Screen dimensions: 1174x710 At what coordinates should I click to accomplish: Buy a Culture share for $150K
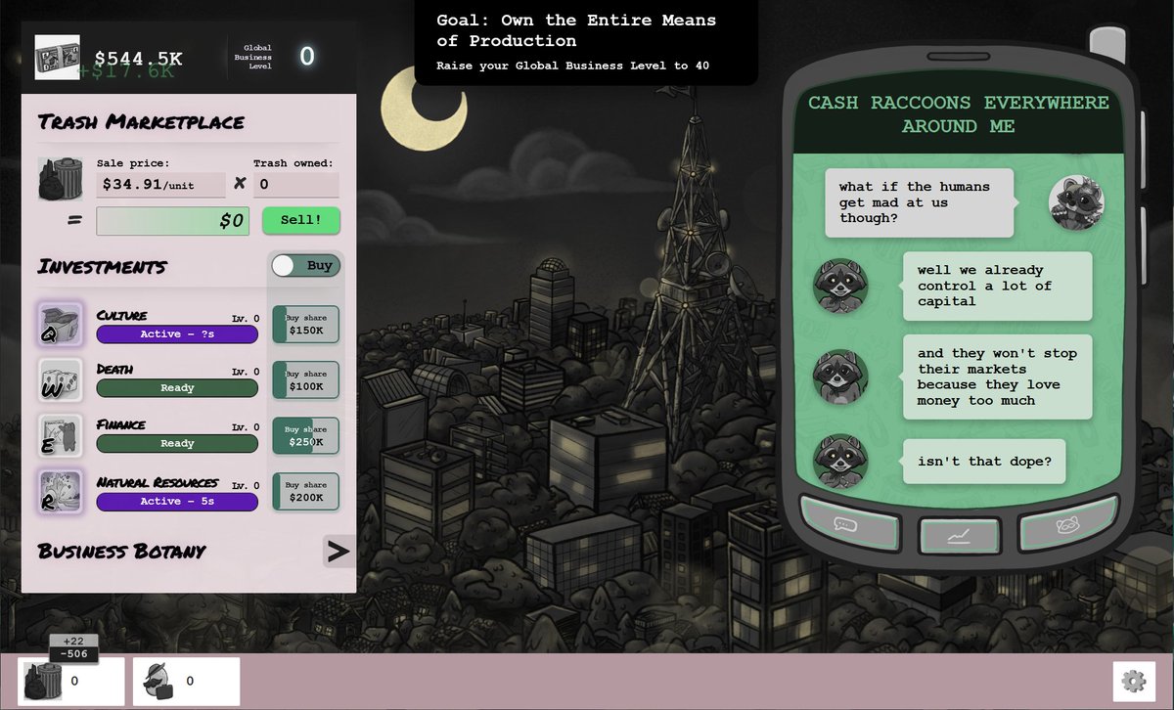306,325
